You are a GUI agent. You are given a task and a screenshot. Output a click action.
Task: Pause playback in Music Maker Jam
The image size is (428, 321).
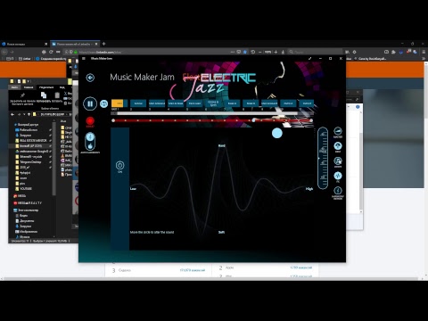[x=90, y=103]
